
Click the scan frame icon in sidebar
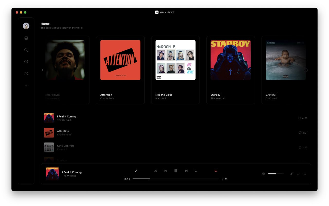pyautogui.click(x=26, y=74)
